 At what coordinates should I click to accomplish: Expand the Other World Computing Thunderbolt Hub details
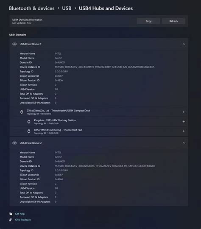(184, 131)
